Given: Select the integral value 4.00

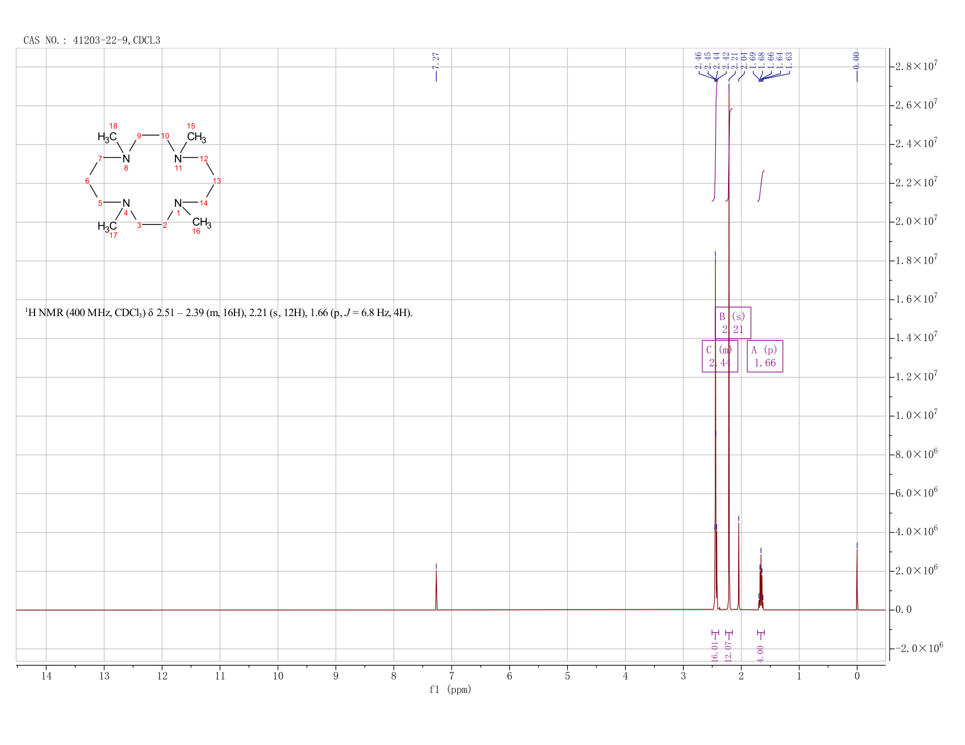Looking at the screenshot, I should (760, 653).
